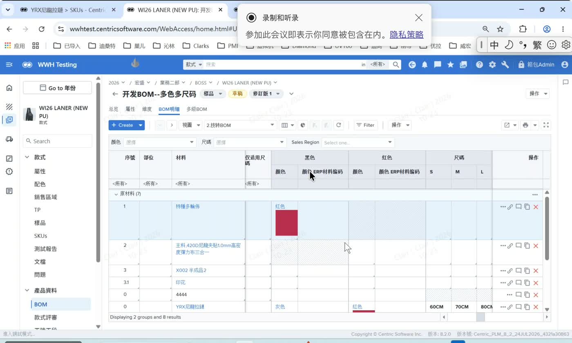Viewport: 572px width, 343px height.
Task: Collapse the 款式 section in sidebar
Action: coord(27,157)
